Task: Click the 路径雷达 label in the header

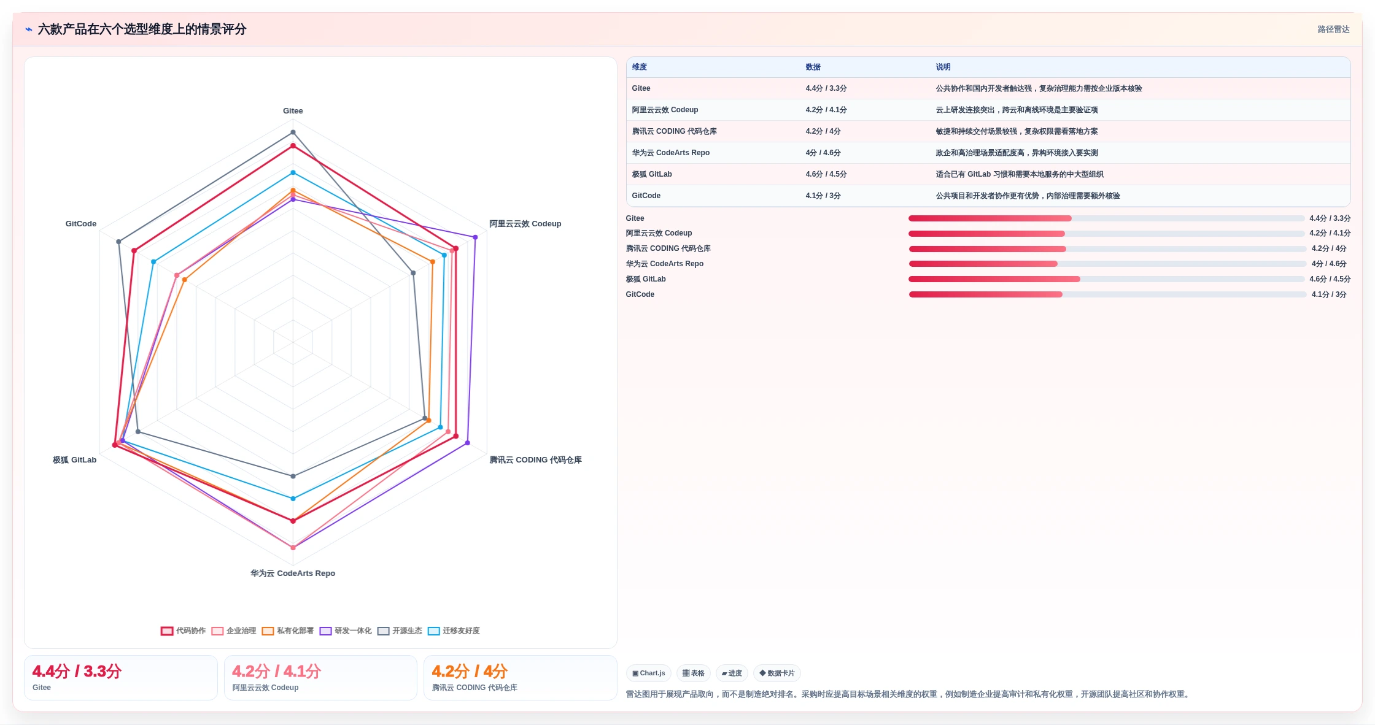Action: (1333, 29)
